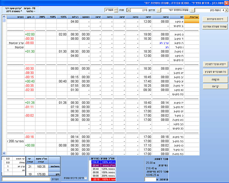Click כל העובדים לקובץ button

215,72
